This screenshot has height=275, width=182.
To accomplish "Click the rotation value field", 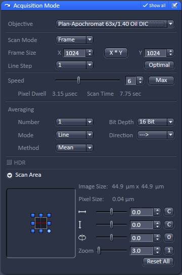I will pyautogui.click(x=142, y=238).
